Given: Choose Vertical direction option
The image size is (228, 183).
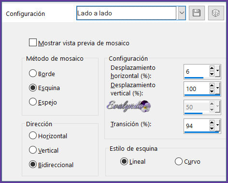Looking at the screenshot, I should click(33, 150).
